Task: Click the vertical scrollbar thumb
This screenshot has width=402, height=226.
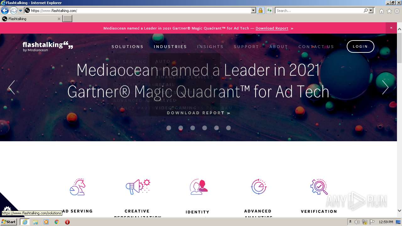Action: point(399,48)
